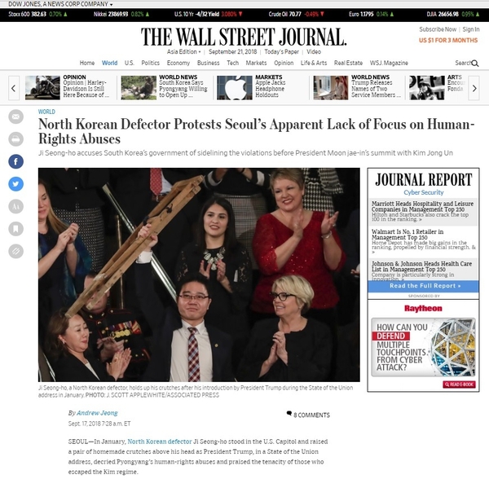Show previous stories with carousel left arrow

14,88
